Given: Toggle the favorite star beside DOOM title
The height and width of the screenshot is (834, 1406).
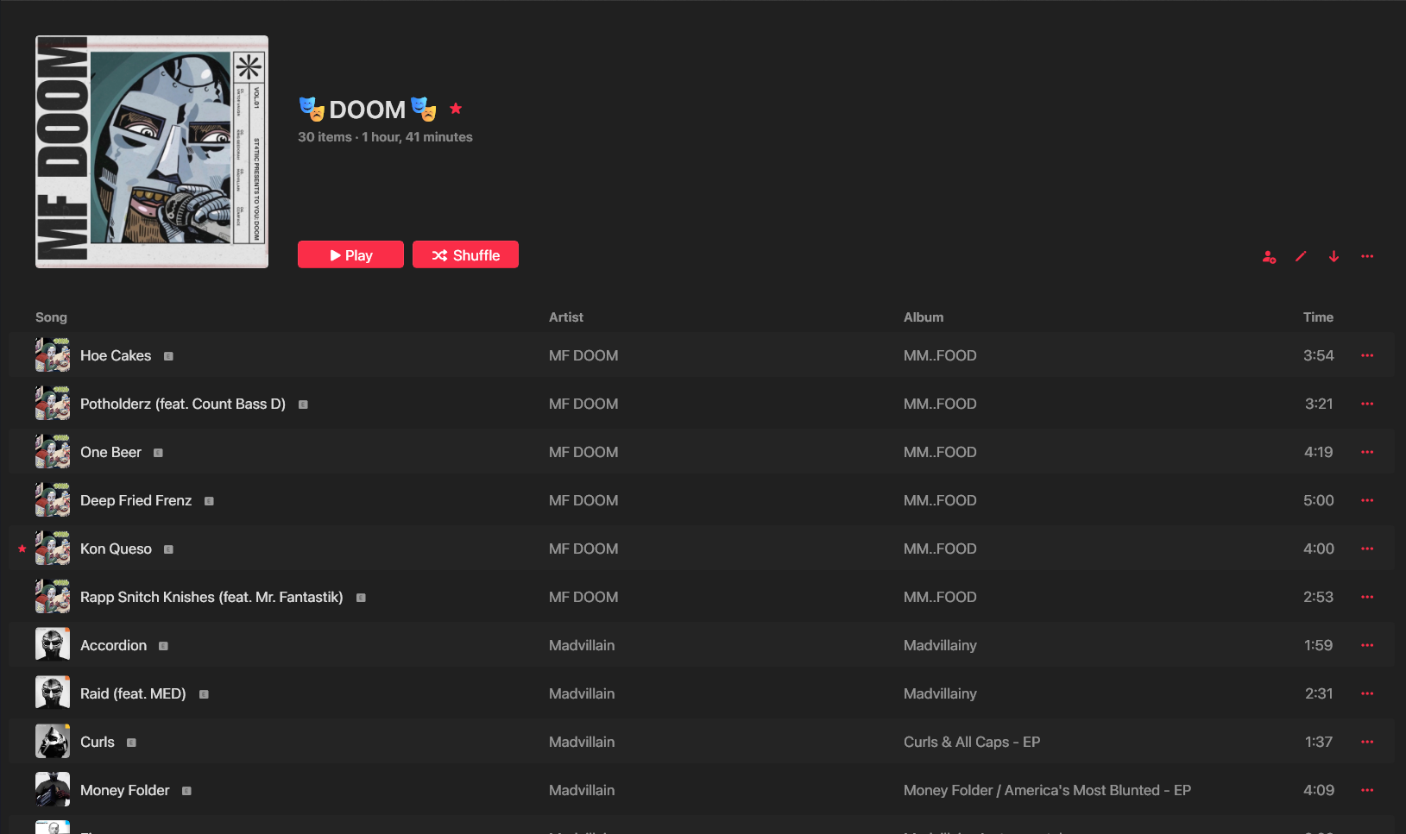Looking at the screenshot, I should pos(456,109).
